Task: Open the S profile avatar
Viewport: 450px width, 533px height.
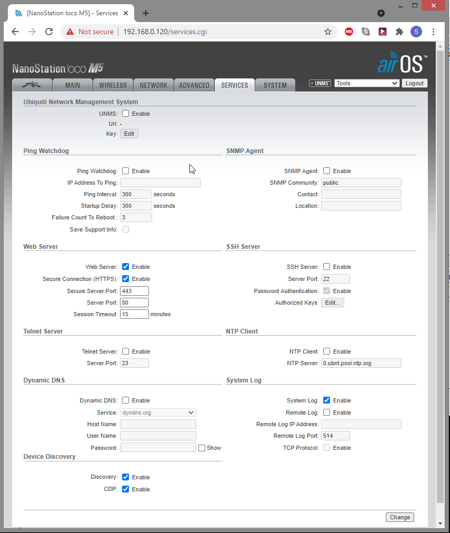Action: [x=416, y=32]
